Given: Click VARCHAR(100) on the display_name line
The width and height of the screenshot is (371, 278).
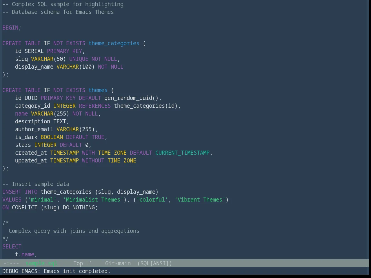Looking at the screenshot, I should 76,67.
